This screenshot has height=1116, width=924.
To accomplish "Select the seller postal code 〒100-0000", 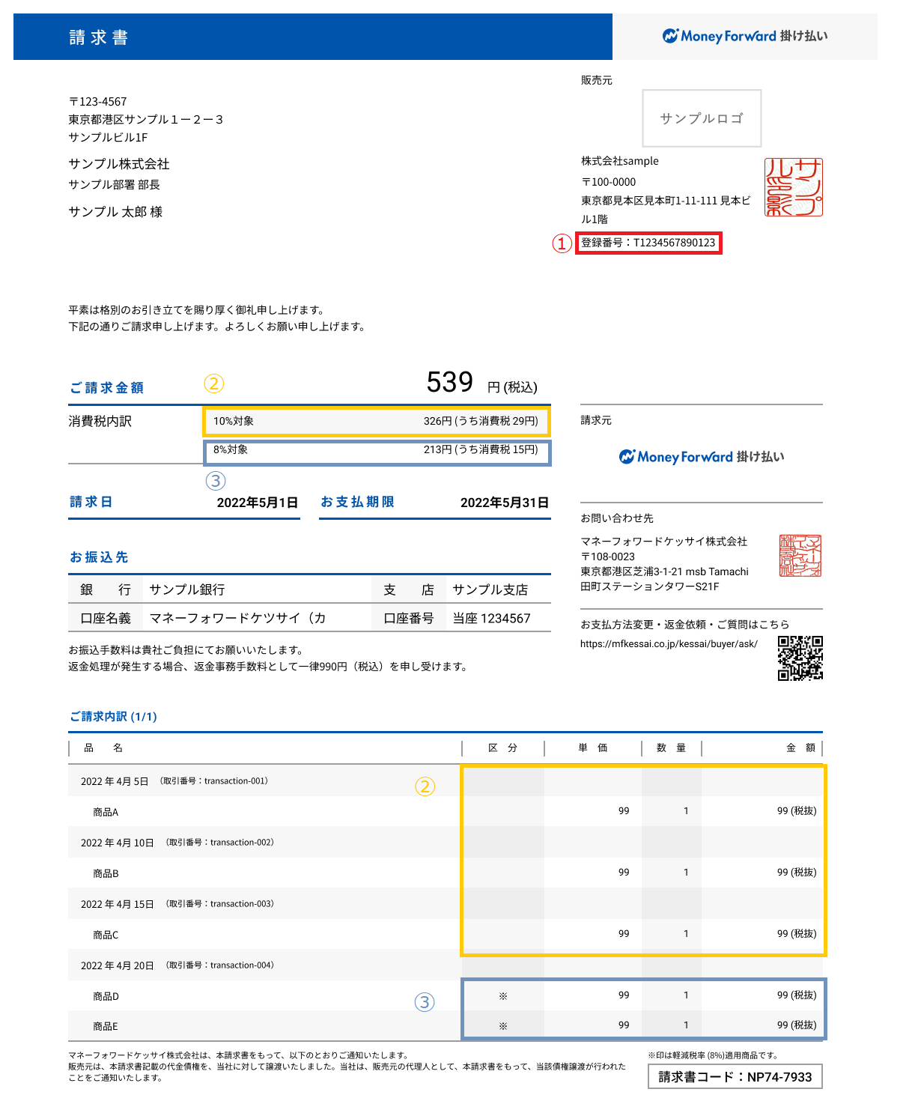I will 609,182.
